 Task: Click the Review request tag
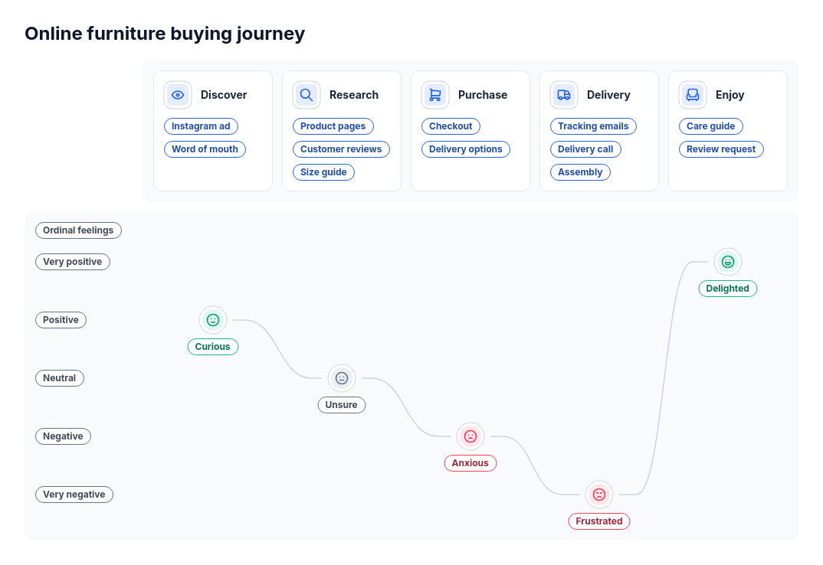721,149
